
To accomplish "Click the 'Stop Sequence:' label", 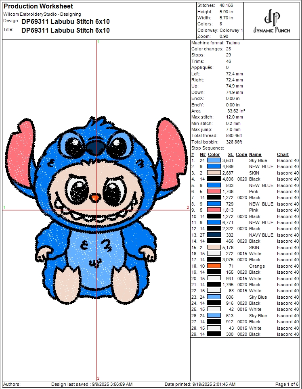I will 208,148.
